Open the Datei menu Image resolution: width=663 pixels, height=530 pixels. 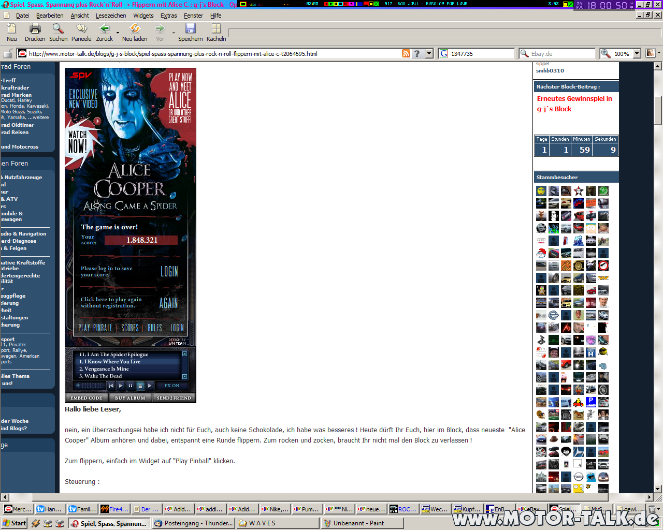tap(22, 16)
